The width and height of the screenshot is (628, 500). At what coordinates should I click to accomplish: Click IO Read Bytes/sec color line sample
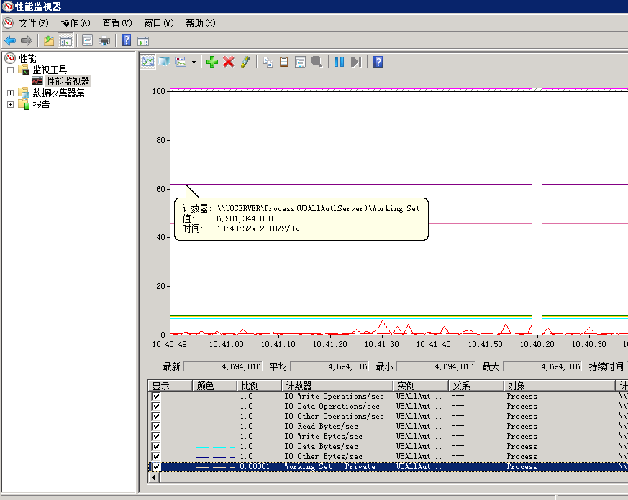point(215,427)
